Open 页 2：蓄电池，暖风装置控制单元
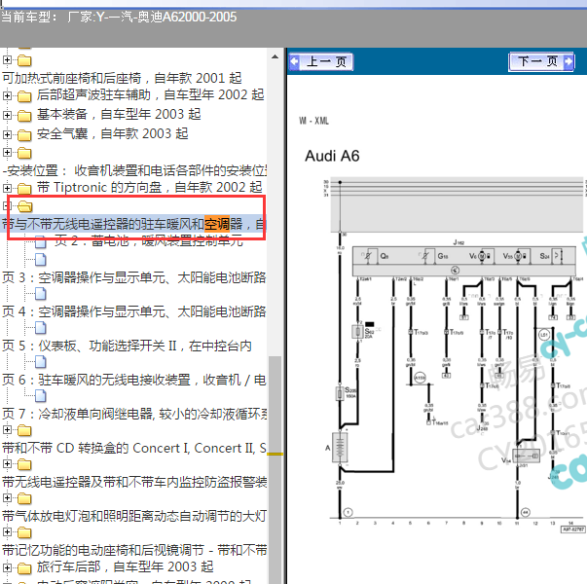The image size is (587, 584). [x=148, y=240]
